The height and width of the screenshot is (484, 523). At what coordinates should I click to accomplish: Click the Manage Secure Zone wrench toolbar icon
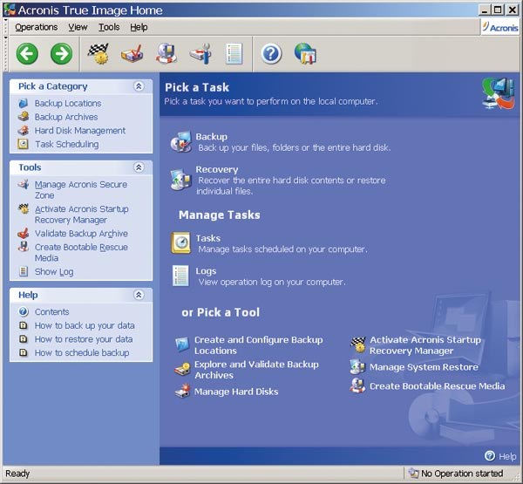(x=200, y=53)
